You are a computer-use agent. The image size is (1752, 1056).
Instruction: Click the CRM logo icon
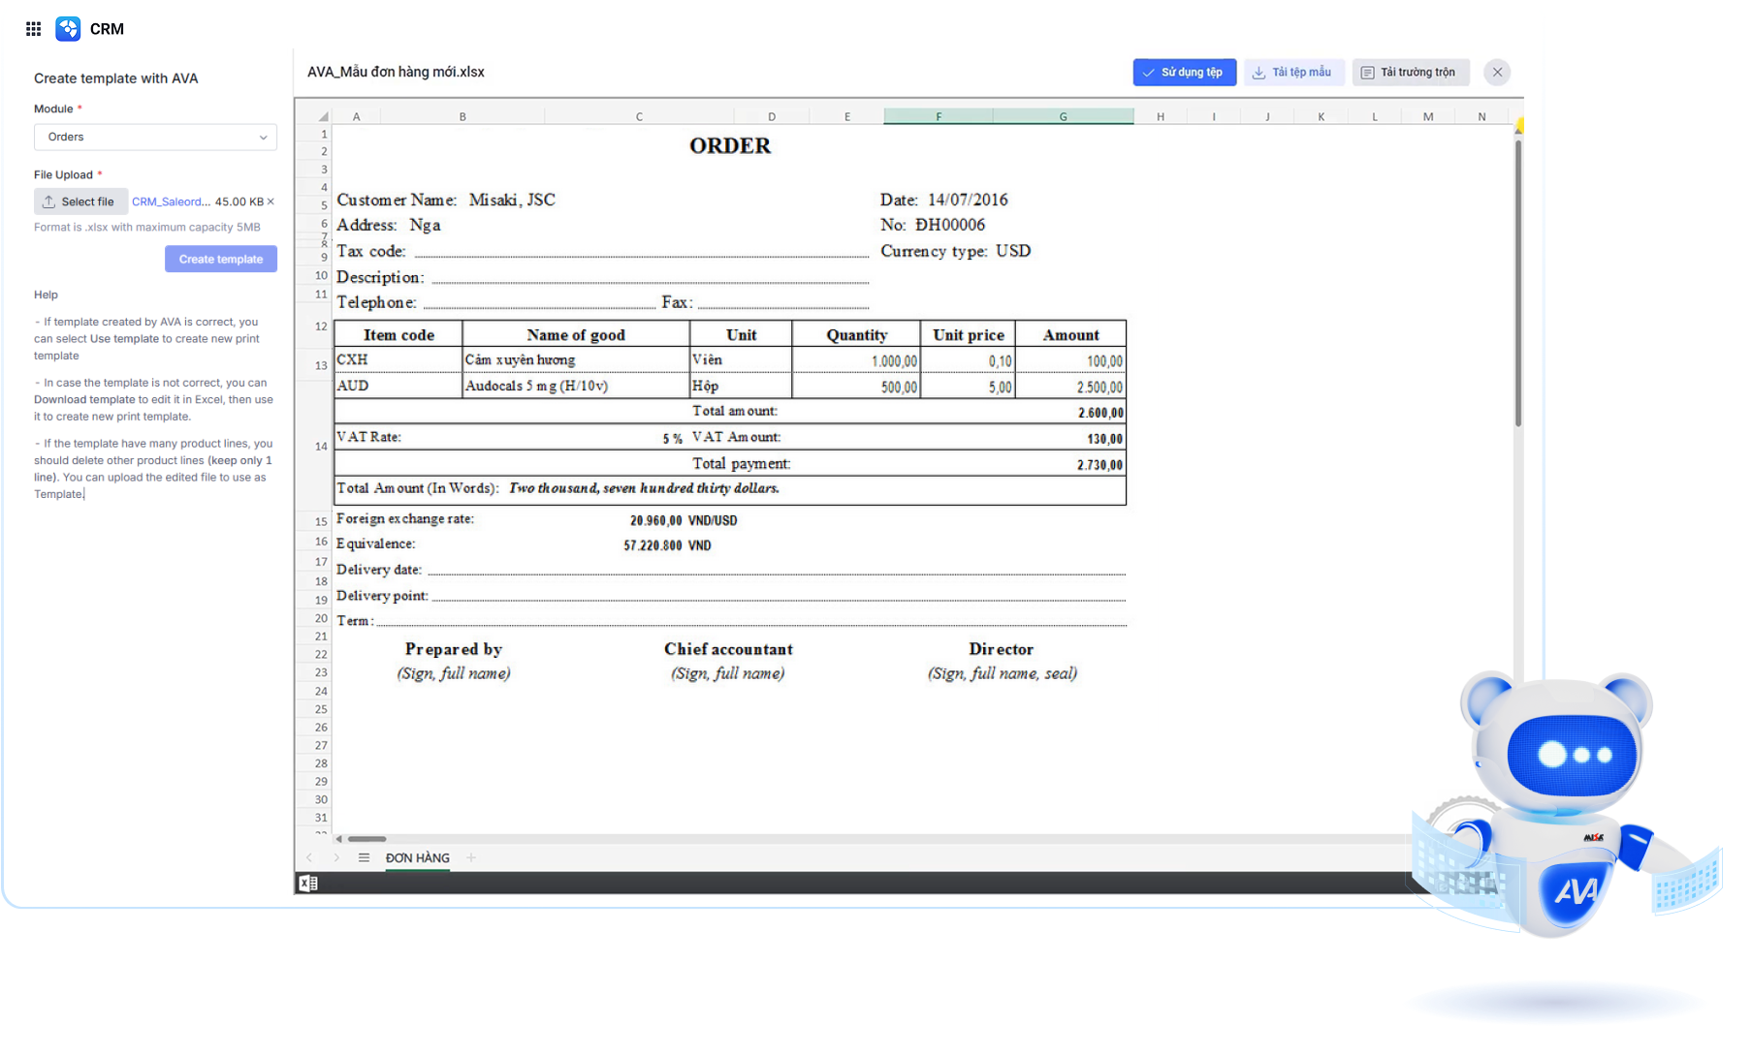coord(68,29)
